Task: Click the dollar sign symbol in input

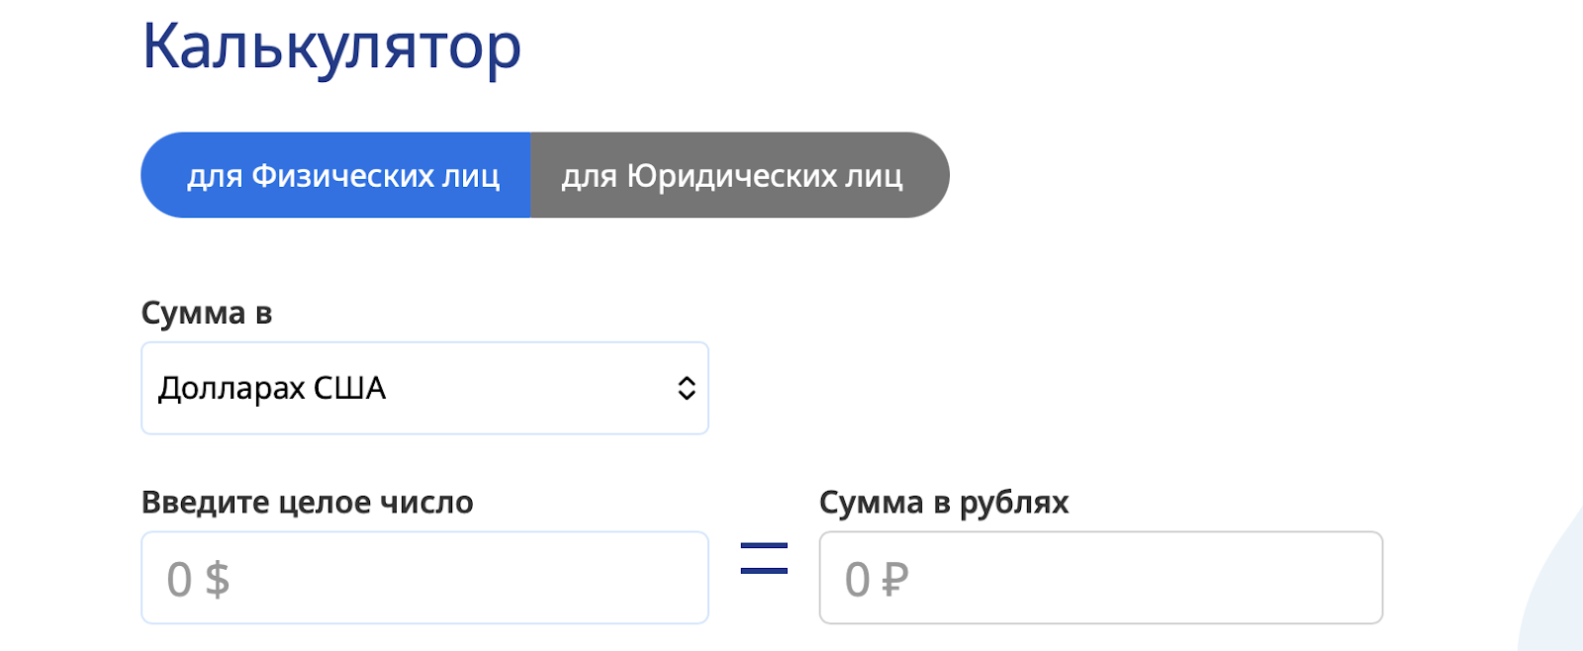Action: (x=218, y=580)
